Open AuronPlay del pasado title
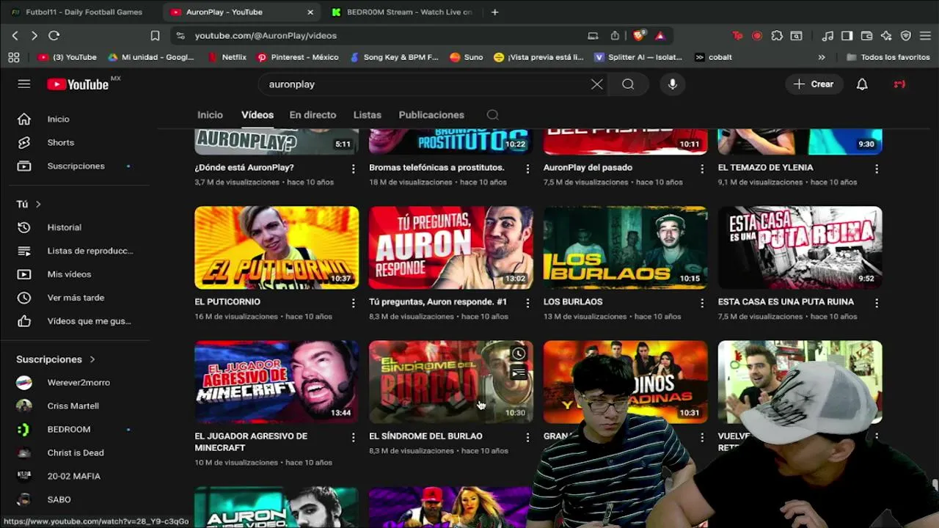This screenshot has width=939, height=528. point(588,168)
